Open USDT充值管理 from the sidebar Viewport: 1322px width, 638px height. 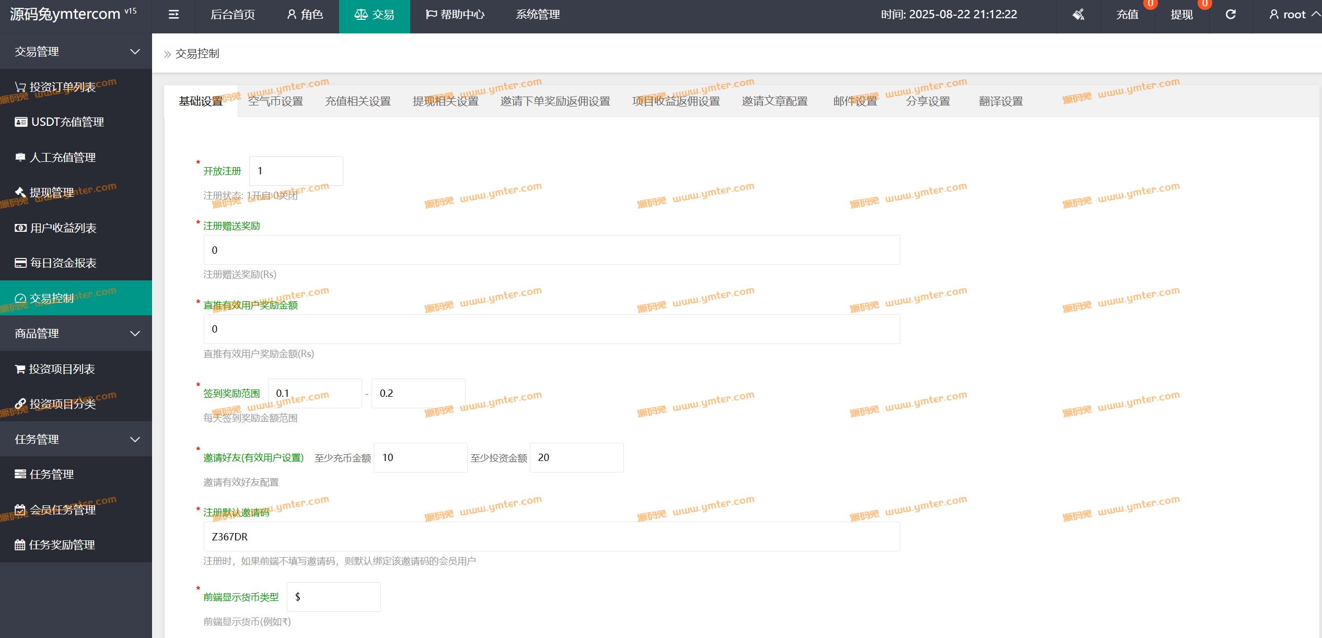coord(67,122)
